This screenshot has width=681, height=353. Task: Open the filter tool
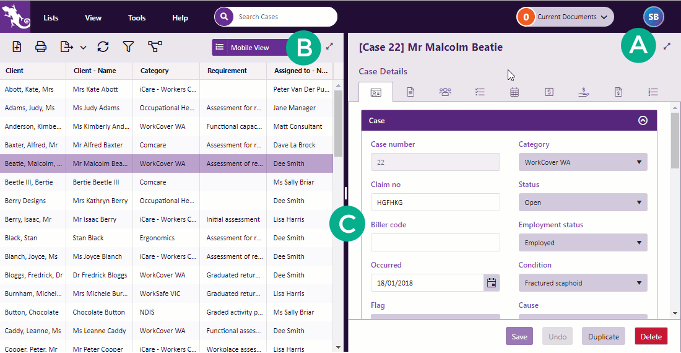click(x=128, y=47)
